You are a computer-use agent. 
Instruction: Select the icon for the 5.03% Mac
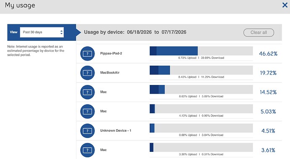point(87,111)
